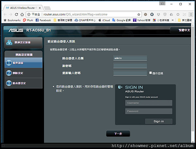Open the Chrome three-dot menu
The height and width of the screenshot is (149, 196).
[191, 14]
